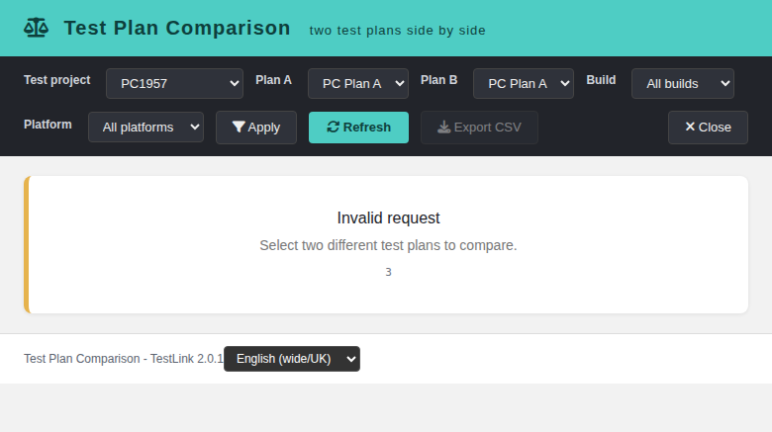Click the Platform label
This screenshot has height=432, width=772.
tap(48, 125)
